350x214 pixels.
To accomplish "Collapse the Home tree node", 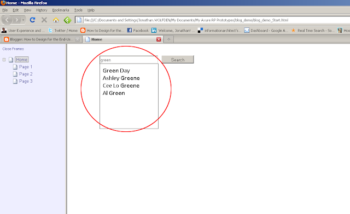I will [4, 60].
